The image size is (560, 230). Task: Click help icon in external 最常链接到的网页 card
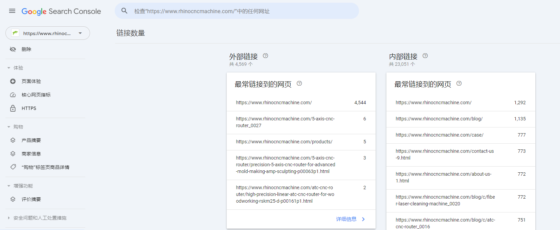pos(299,84)
